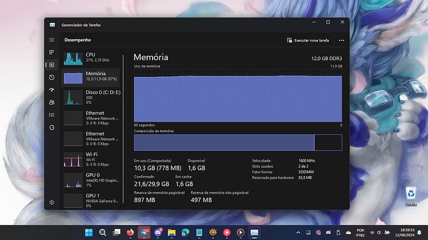Open the hamburger navigation menu in Task Manager
The image size is (428, 240).
(51, 40)
